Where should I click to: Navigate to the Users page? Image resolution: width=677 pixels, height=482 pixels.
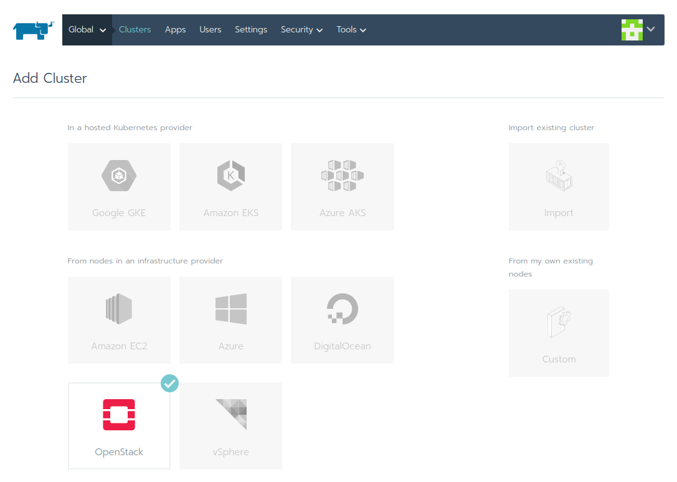[x=210, y=29]
